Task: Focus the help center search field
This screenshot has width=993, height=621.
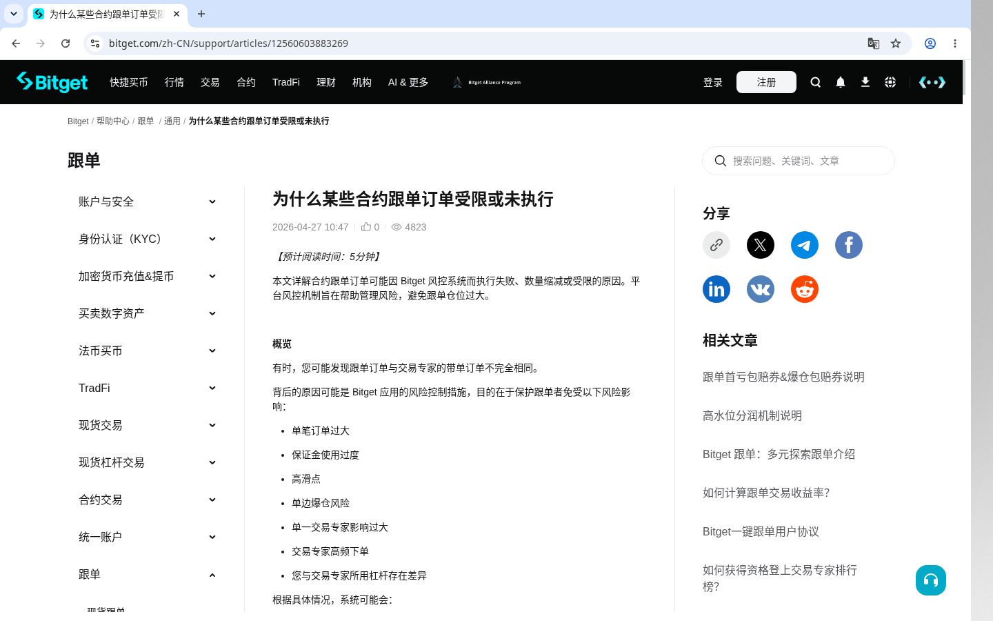Action: pyautogui.click(x=799, y=161)
